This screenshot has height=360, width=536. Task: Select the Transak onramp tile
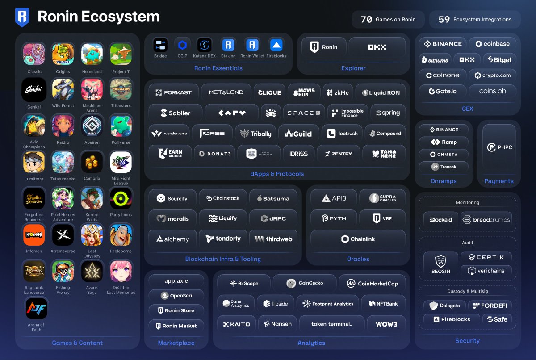pyautogui.click(x=444, y=167)
